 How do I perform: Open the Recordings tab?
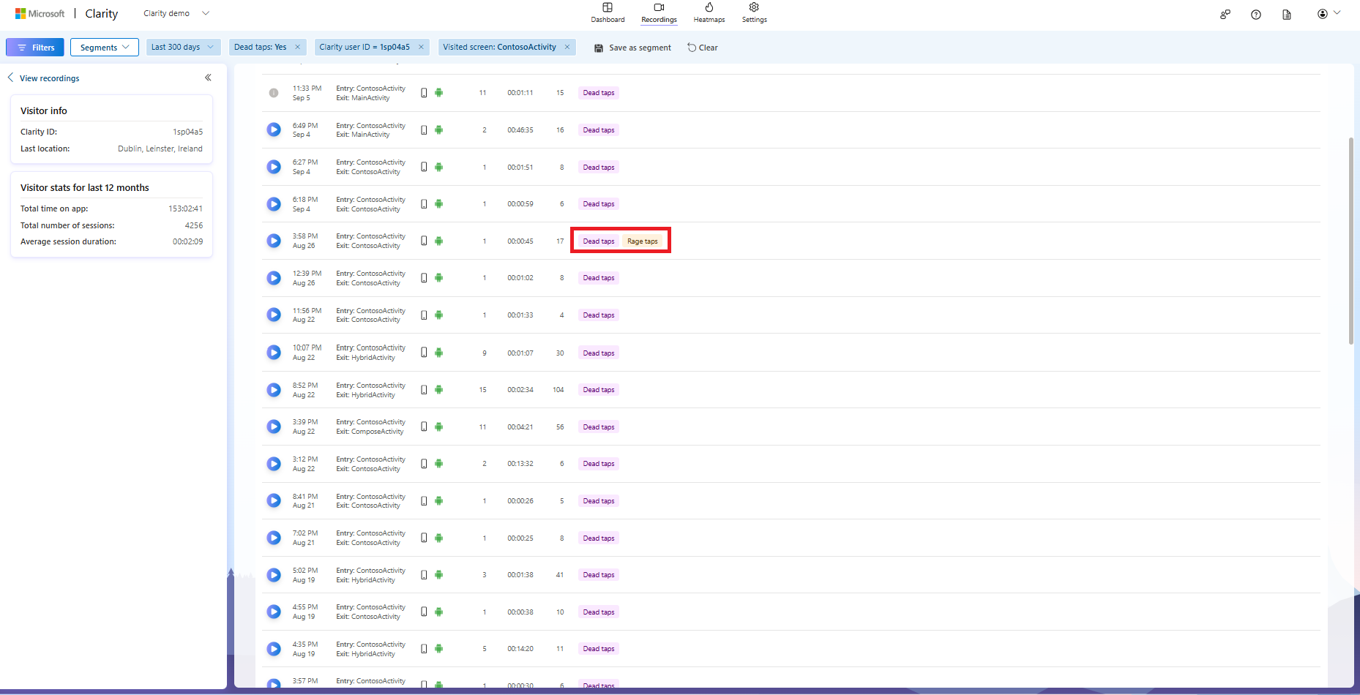[x=659, y=13]
